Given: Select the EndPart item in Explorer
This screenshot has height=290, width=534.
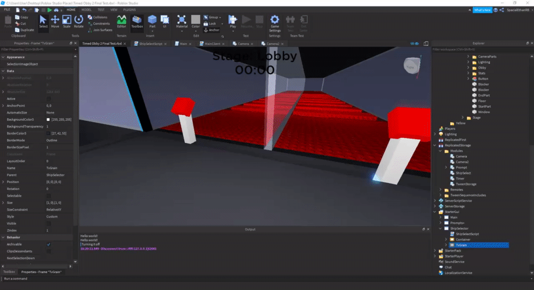Looking at the screenshot, I should point(484,95).
